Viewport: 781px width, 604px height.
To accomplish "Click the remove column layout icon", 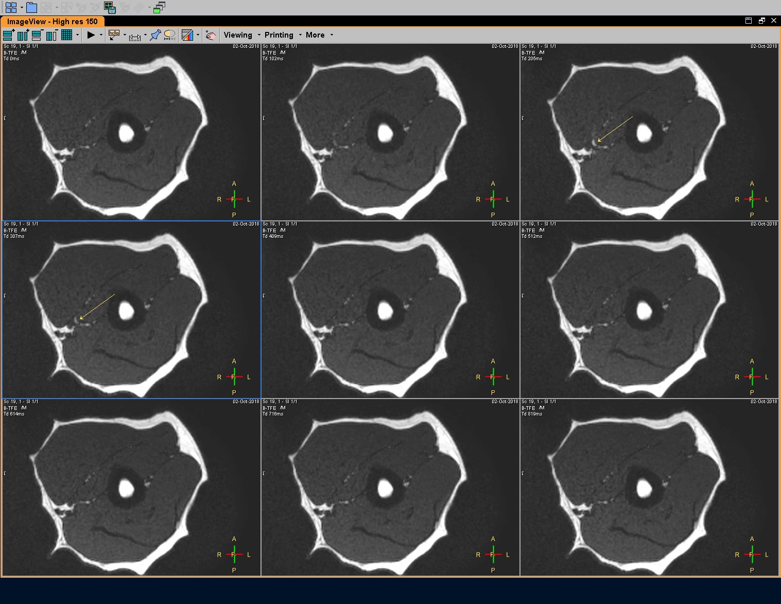I will click(51, 35).
